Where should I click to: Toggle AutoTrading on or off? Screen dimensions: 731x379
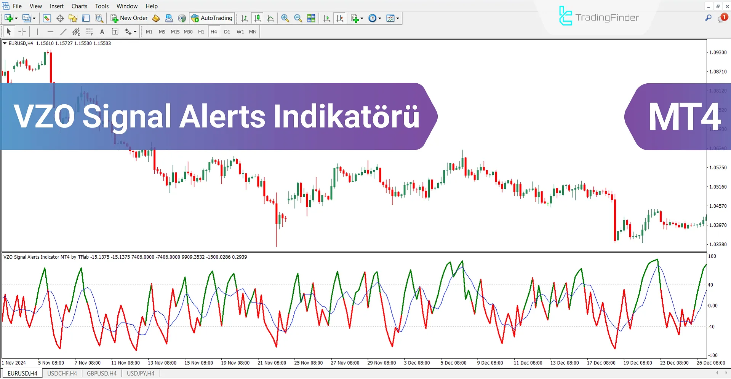(212, 18)
